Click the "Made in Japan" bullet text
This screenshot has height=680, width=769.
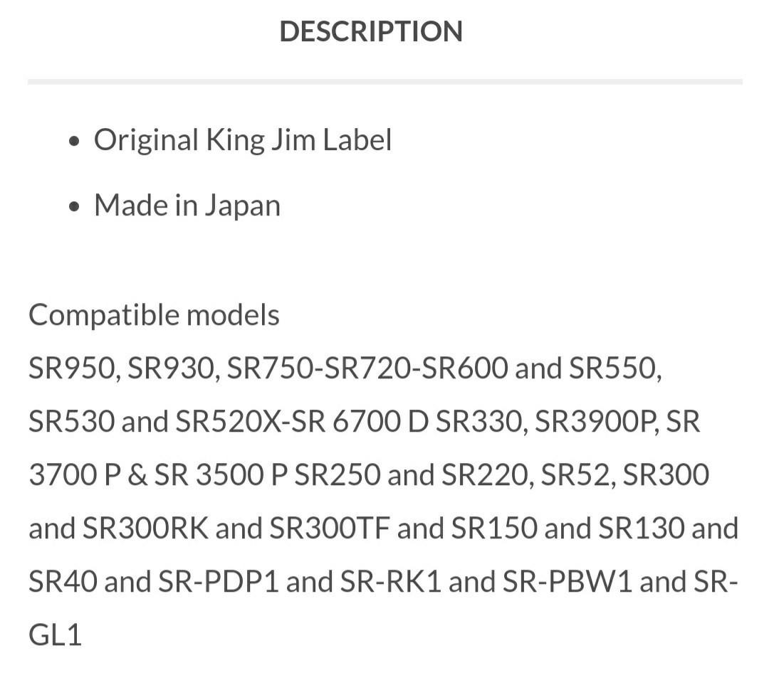click(x=187, y=206)
